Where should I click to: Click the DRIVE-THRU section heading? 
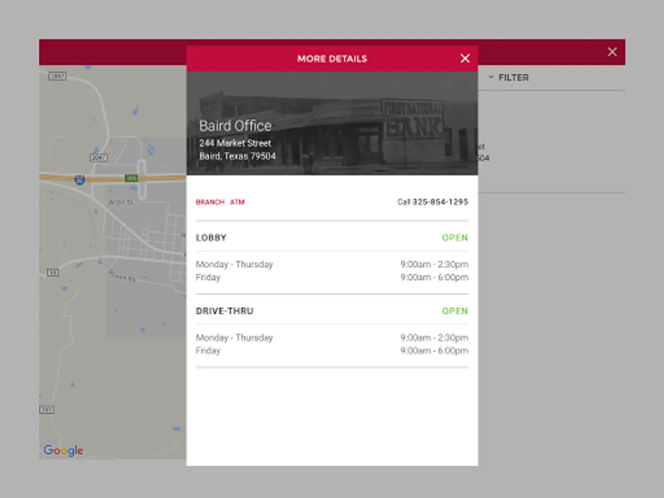pos(224,311)
